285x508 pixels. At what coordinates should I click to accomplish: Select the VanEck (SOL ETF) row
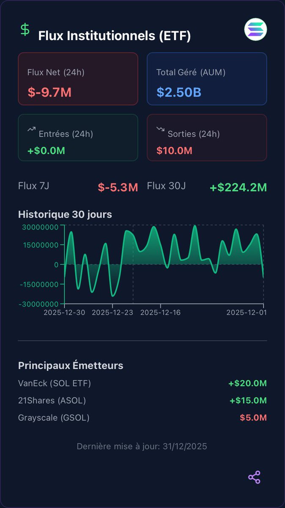tap(142, 384)
